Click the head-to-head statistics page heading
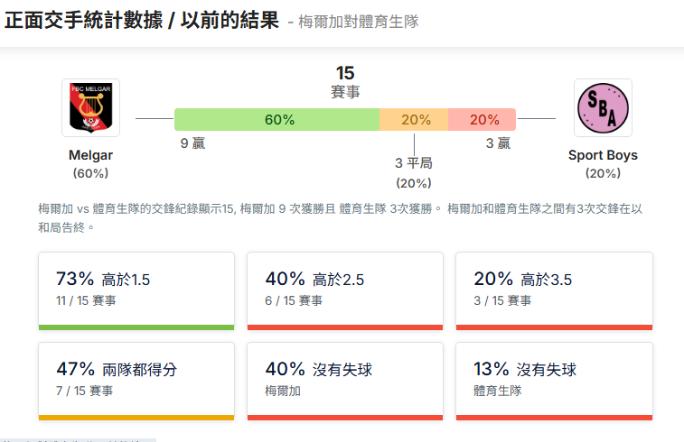This screenshot has width=684, height=442. coord(142,20)
